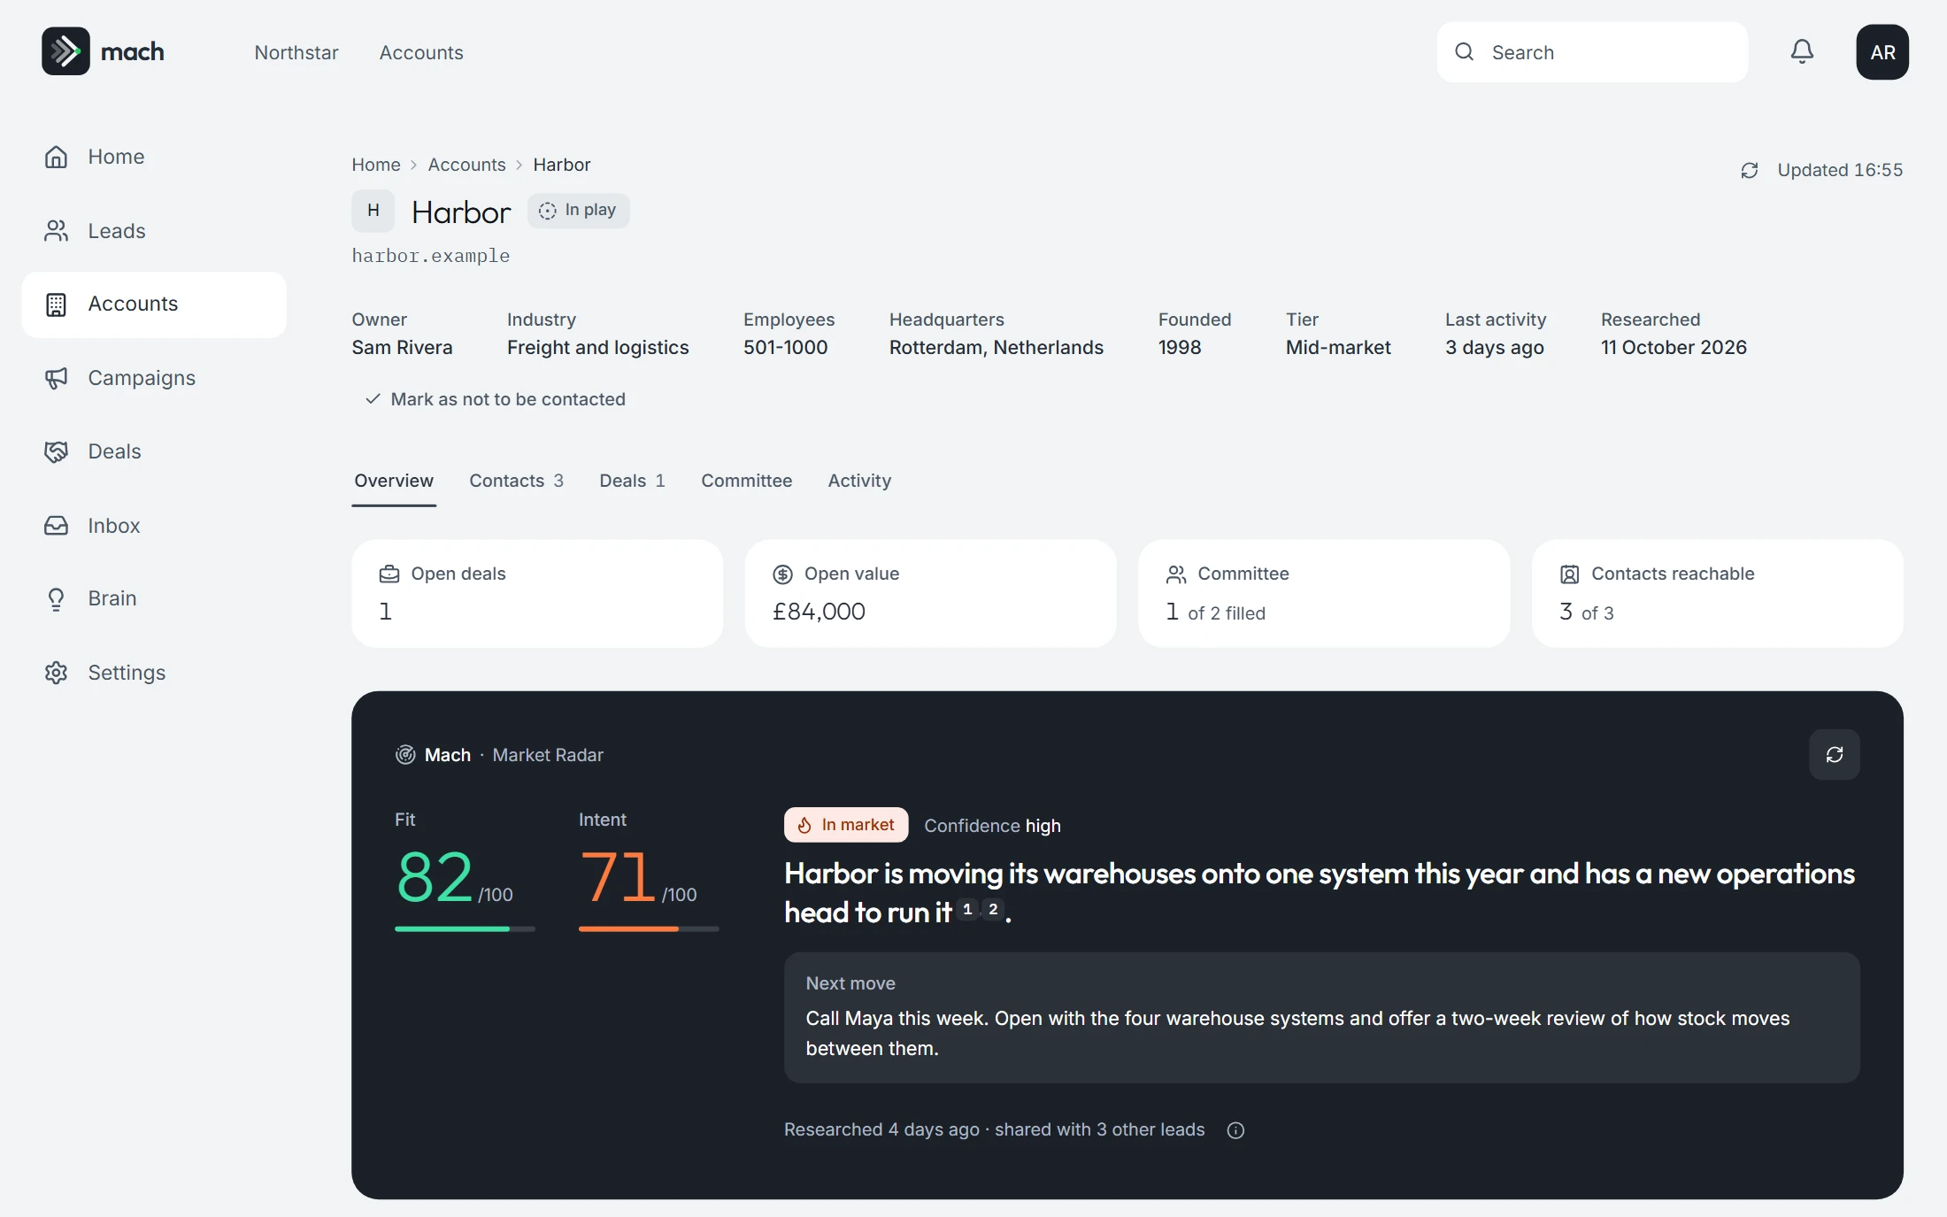Toggle Mark as not to be contacted
Viewport: 1947px width, 1217px height.
[x=496, y=399]
